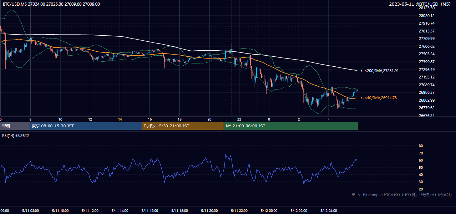
Task: Click bottom time label 5/11 18:00
Action: click(179, 211)
